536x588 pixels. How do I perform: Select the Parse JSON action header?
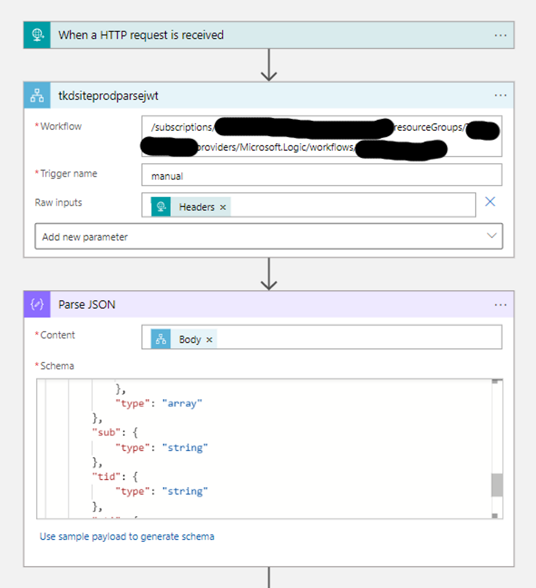click(87, 304)
